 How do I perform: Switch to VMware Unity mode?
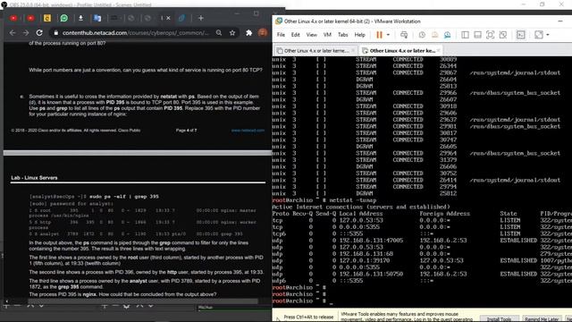[x=503, y=35]
